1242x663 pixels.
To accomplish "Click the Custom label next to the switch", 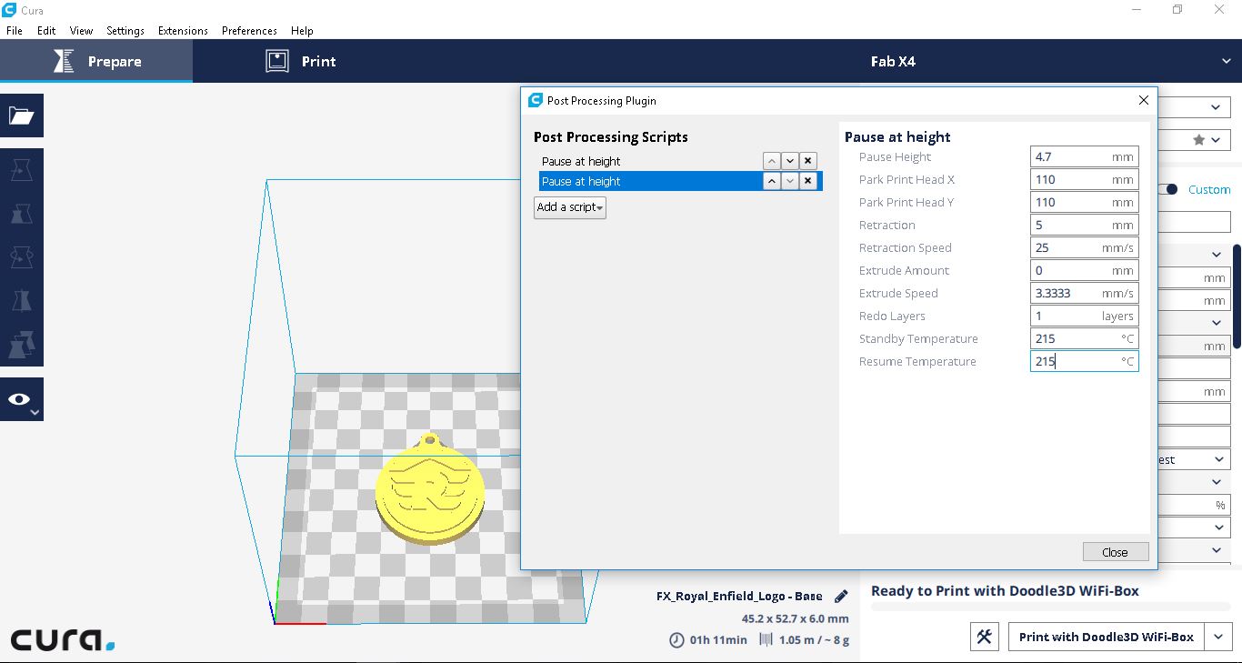I will 1209,189.
